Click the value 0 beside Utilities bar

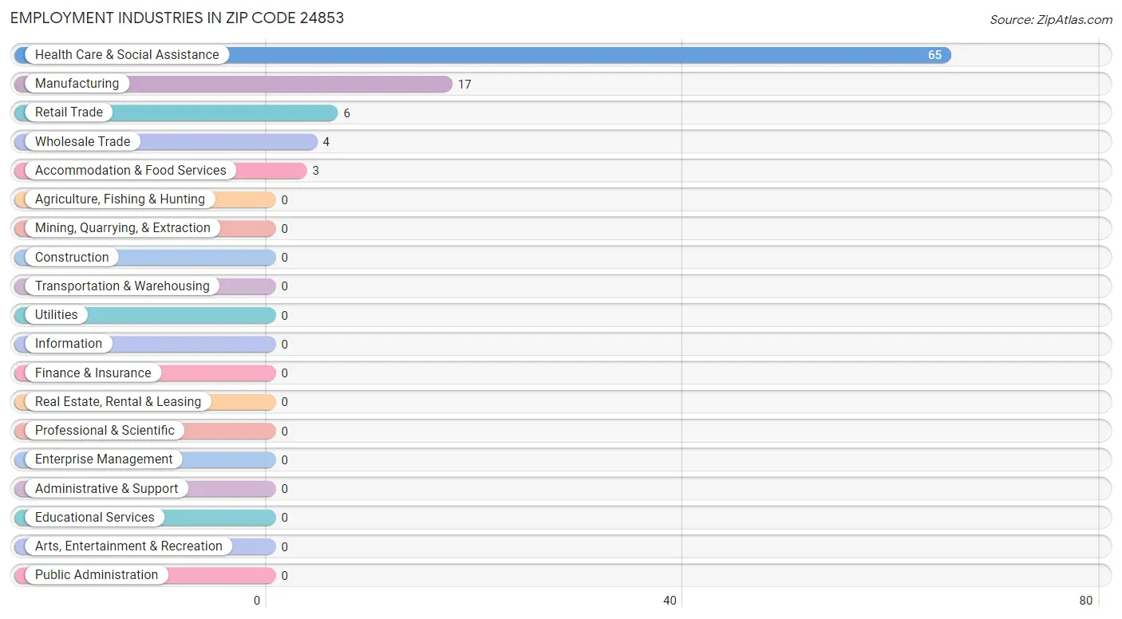coord(285,315)
